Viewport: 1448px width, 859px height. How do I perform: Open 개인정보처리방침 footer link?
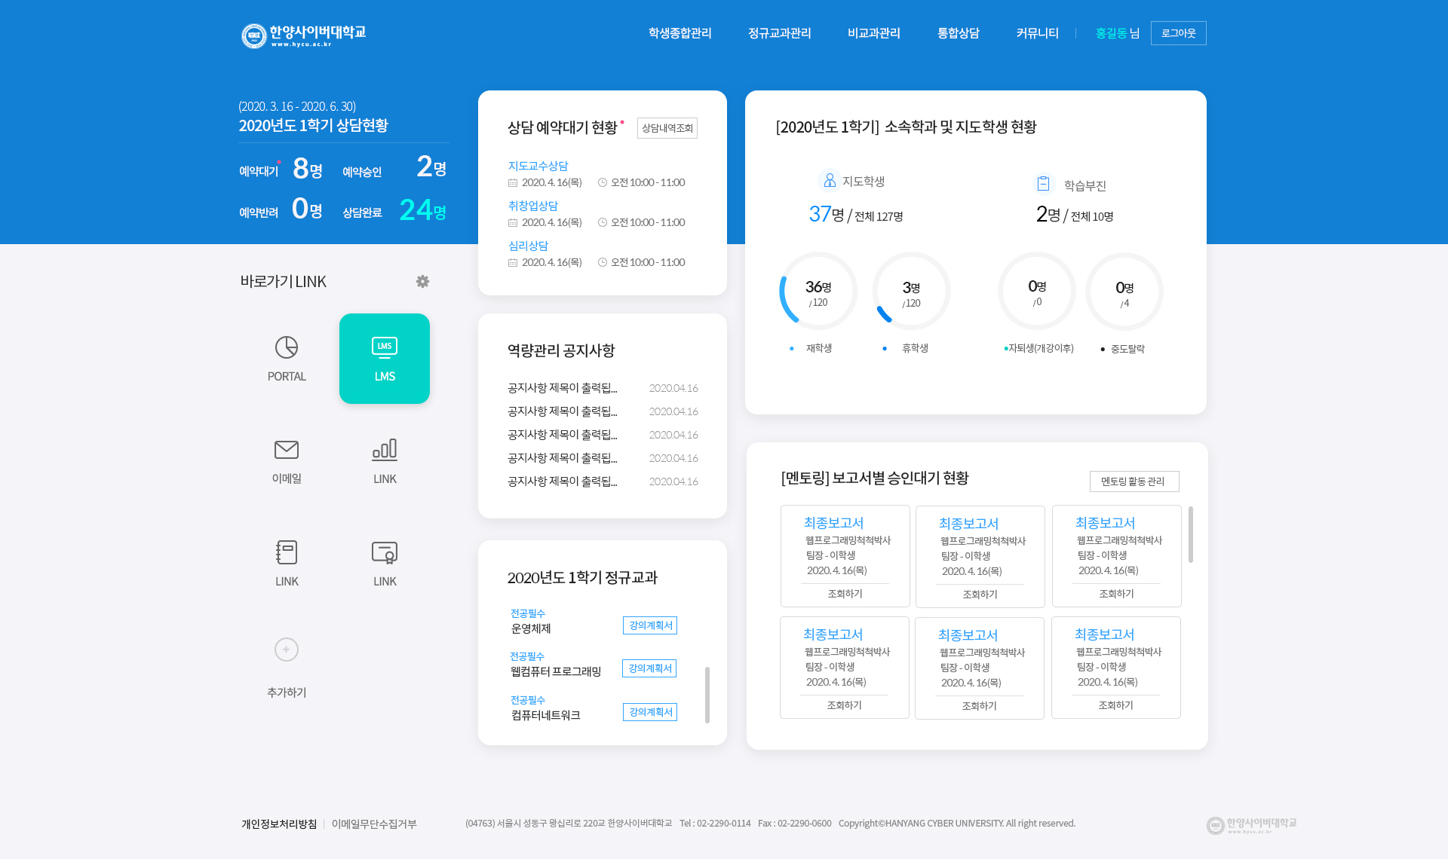pyautogui.click(x=279, y=824)
